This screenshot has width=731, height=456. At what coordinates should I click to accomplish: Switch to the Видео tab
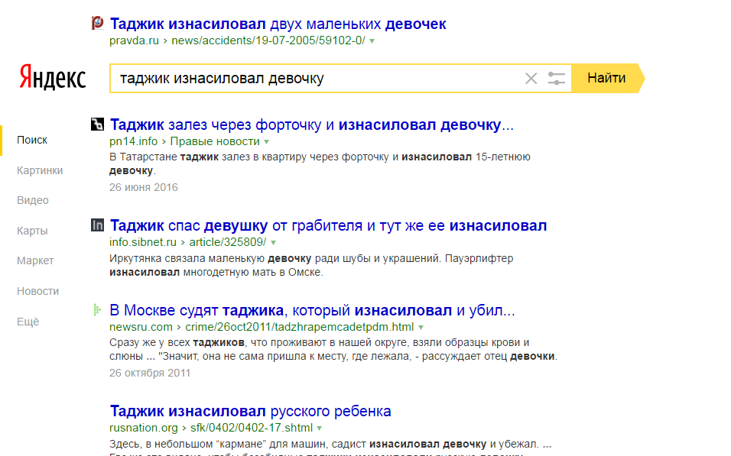tap(33, 200)
